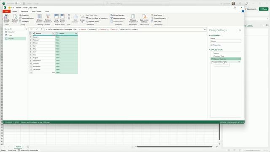Click the Manage Parameters icon
Image resolution: width=270 pixels, height=152 pixels.
click(x=133, y=16)
